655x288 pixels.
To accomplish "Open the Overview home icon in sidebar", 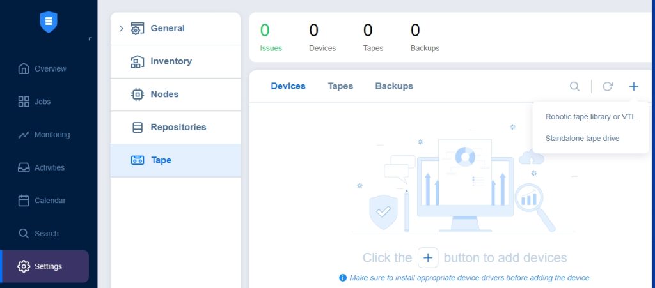I will pos(24,68).
